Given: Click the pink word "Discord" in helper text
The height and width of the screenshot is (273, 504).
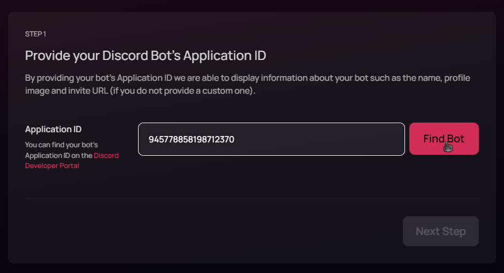Looking at the screenshot, I should tap(106, 156).
